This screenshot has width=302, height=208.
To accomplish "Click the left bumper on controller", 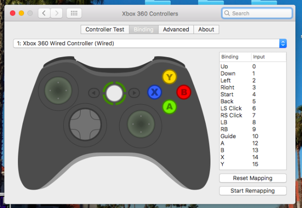I will coord(60,61).
